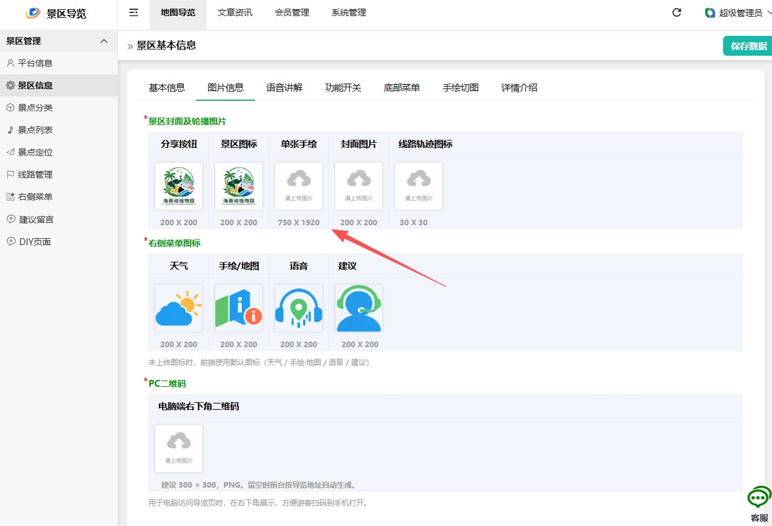Click the 手绘/地图 map info icon
The width and height of the screenshot is (772, 526).
coord(239,308)
